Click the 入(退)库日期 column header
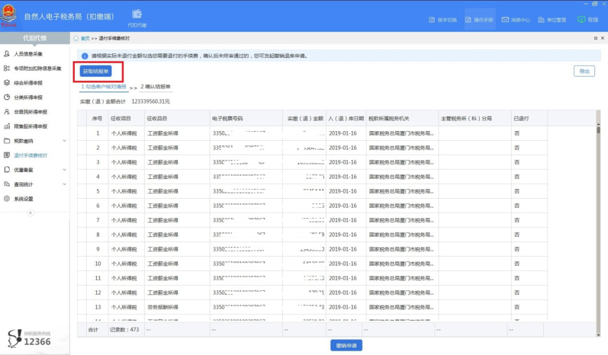The width and height of the screenshot is (608, 355). [346, 119]
